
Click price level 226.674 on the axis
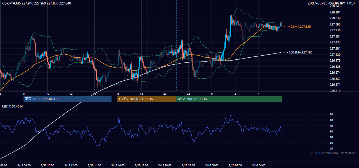(x=335, y=73)
